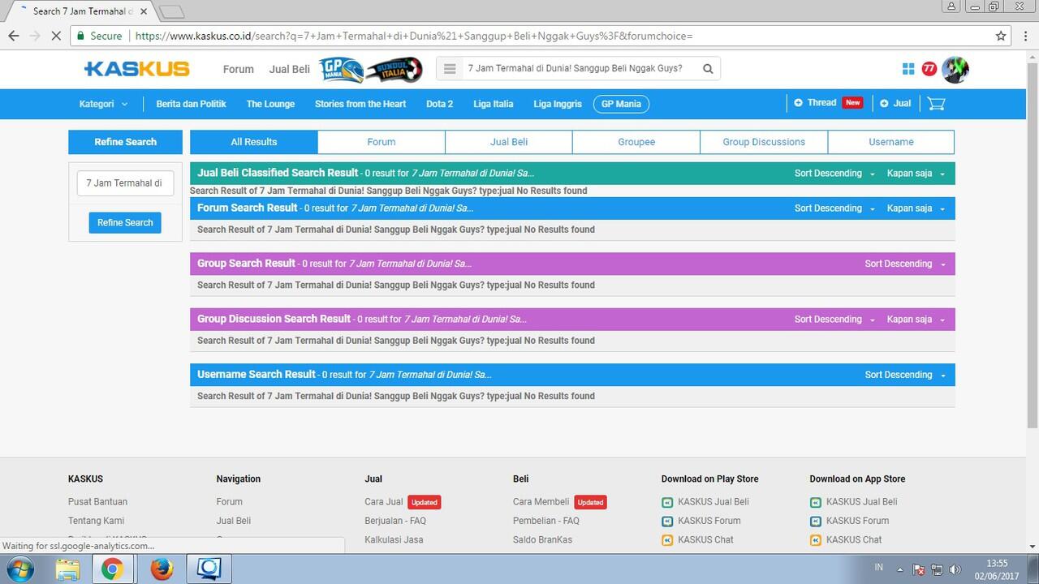Open Stories from the Heart category
Image resolution: width=1039 pixels, height=584 pixels.
coord(360,104)
